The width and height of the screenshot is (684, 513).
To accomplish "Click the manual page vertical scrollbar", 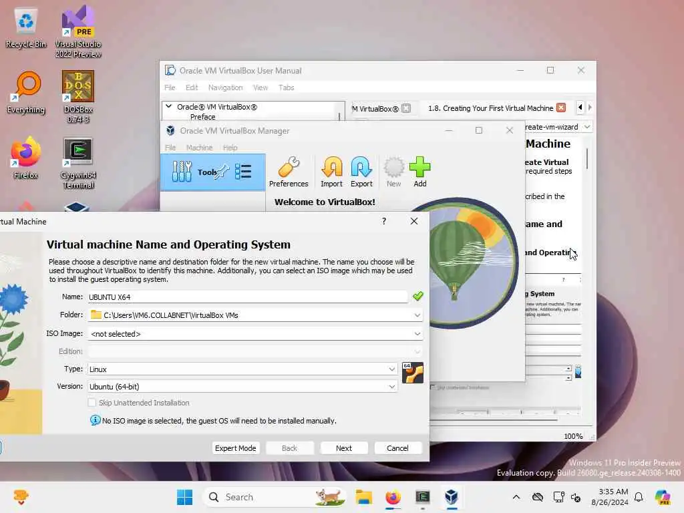I will tap(587, 158).
